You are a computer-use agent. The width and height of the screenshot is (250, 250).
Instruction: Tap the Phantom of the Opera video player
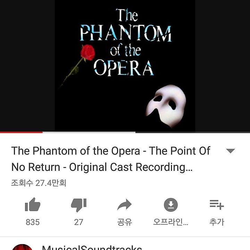[125, 66]
